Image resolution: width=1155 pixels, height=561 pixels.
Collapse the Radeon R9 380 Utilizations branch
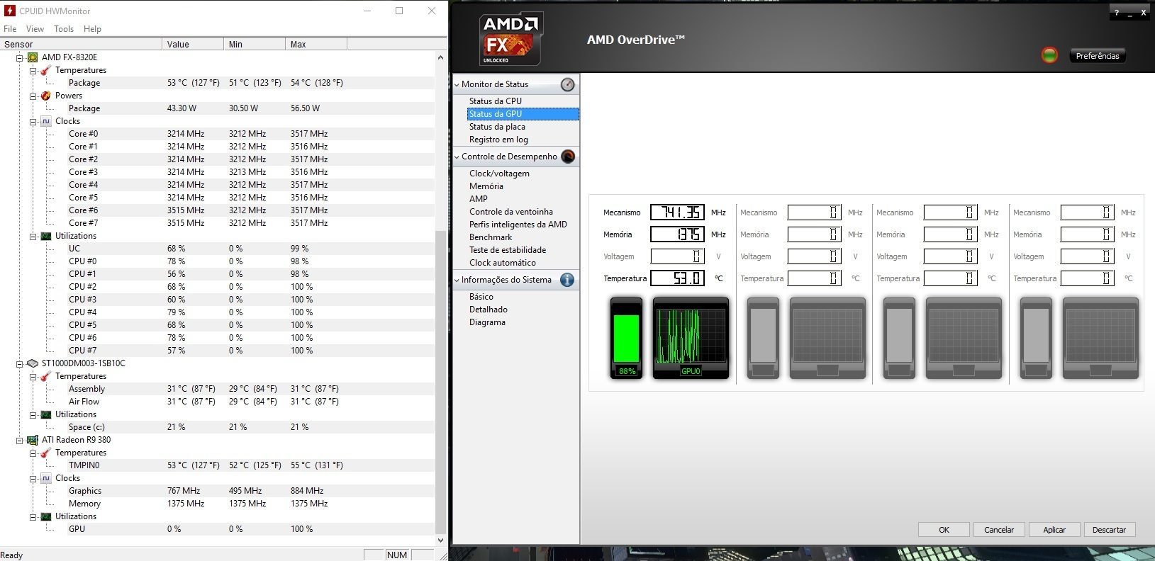click(33, 516)
